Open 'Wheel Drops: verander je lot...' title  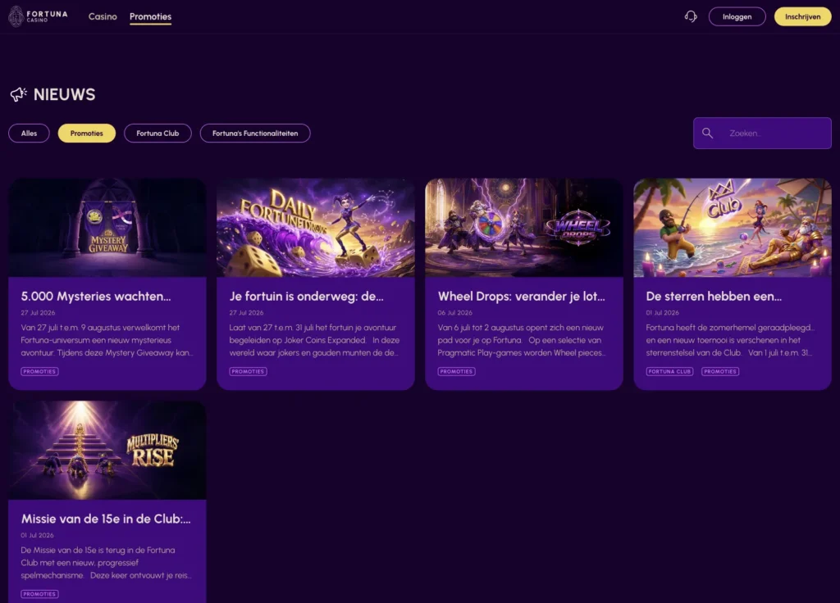521,297
